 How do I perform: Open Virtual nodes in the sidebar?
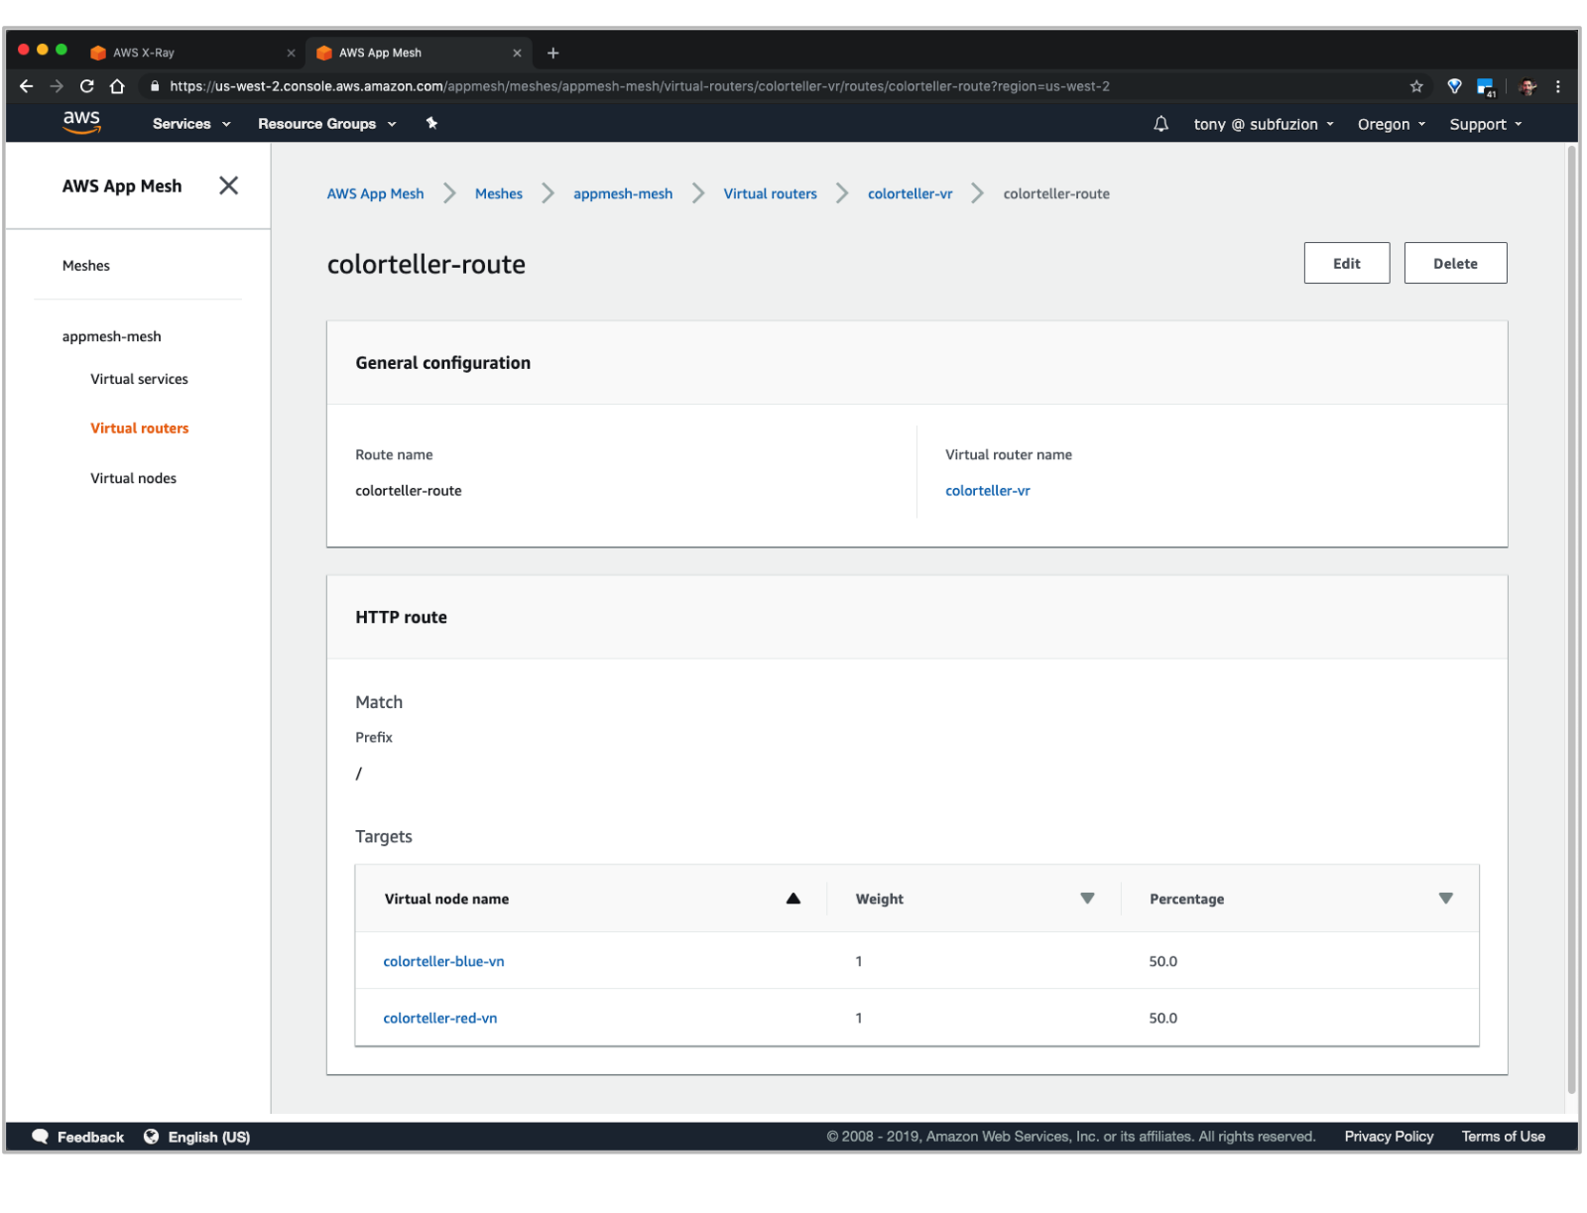coord(133,478)
